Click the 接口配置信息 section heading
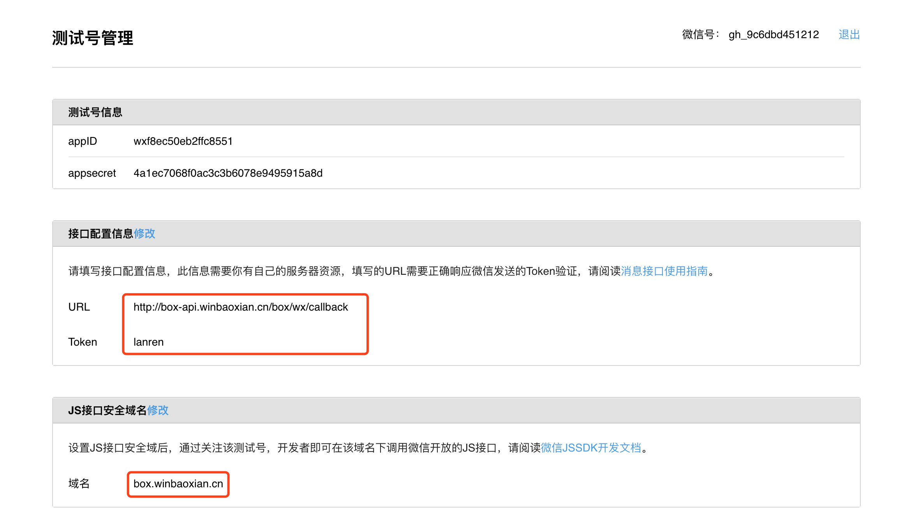This screenshot has height=513, width=902. 100,234
